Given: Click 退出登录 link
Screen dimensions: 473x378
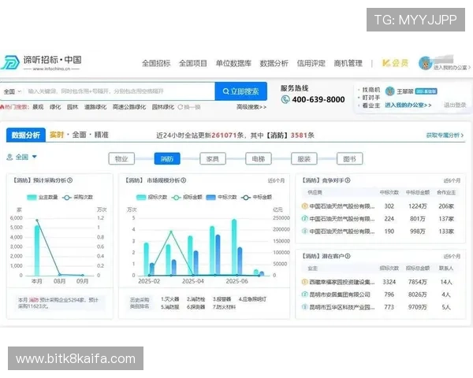Looking at the screenshot, I should 455,106.
